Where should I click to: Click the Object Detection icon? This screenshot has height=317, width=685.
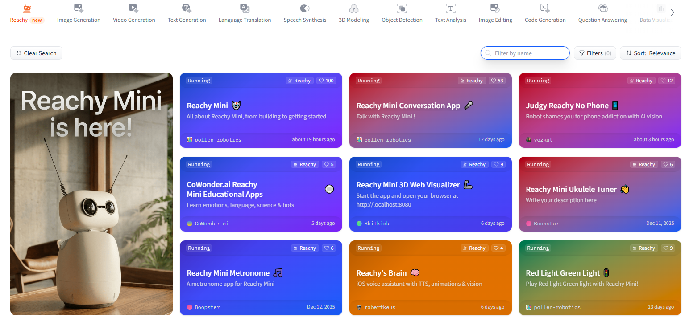(402, 8)
